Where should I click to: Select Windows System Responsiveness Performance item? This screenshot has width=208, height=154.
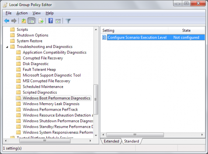coord(58,132)
